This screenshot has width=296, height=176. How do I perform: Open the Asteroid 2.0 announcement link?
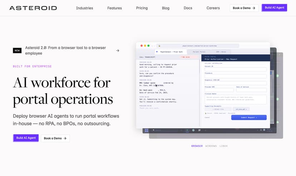65,50
